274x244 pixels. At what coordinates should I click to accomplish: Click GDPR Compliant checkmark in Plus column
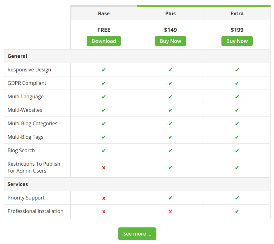point(170,83)
